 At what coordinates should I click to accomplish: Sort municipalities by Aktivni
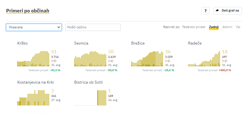coord(227,27)
